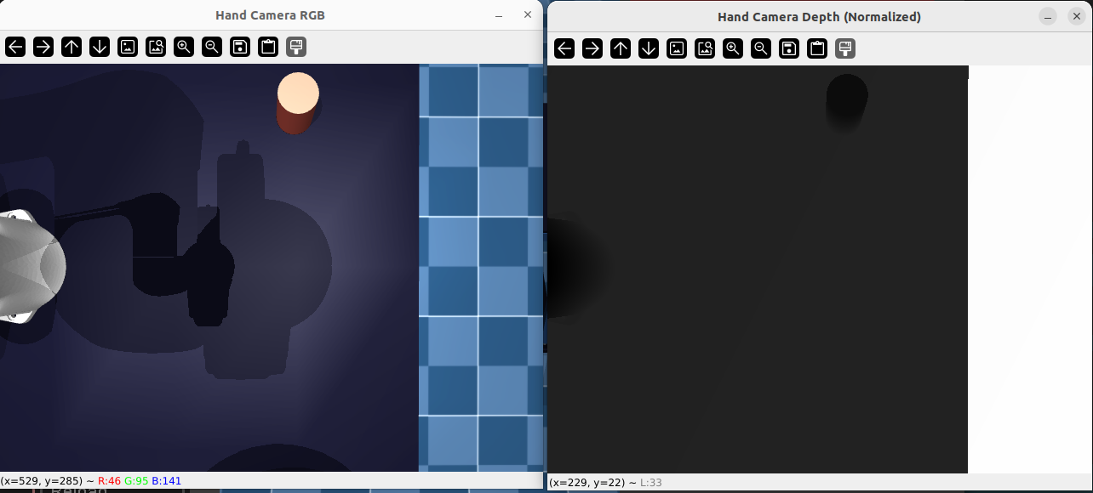
Task: Pan right in Hand Camera RGB window
Action: click(x=43, y=47)
